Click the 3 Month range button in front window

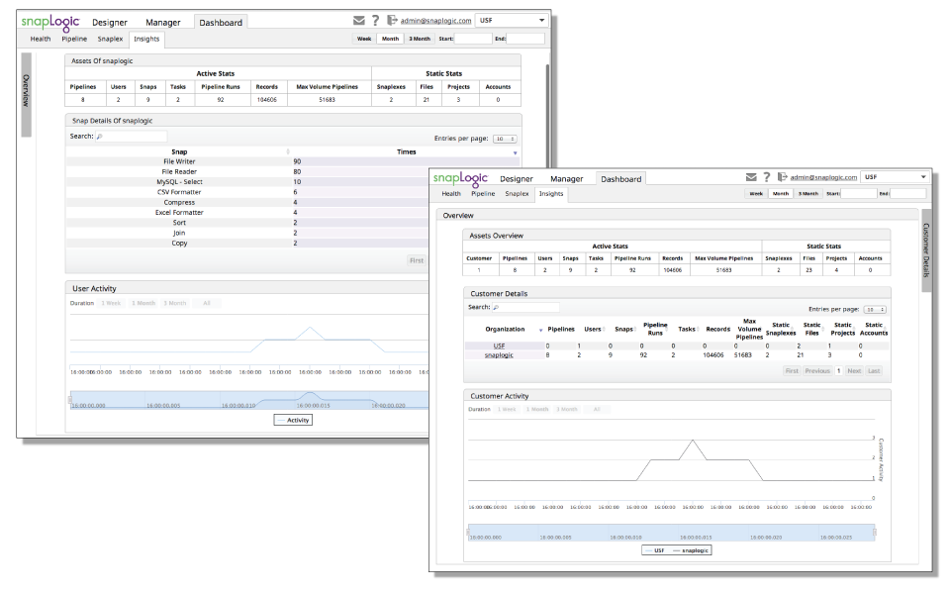pos(808,194)
